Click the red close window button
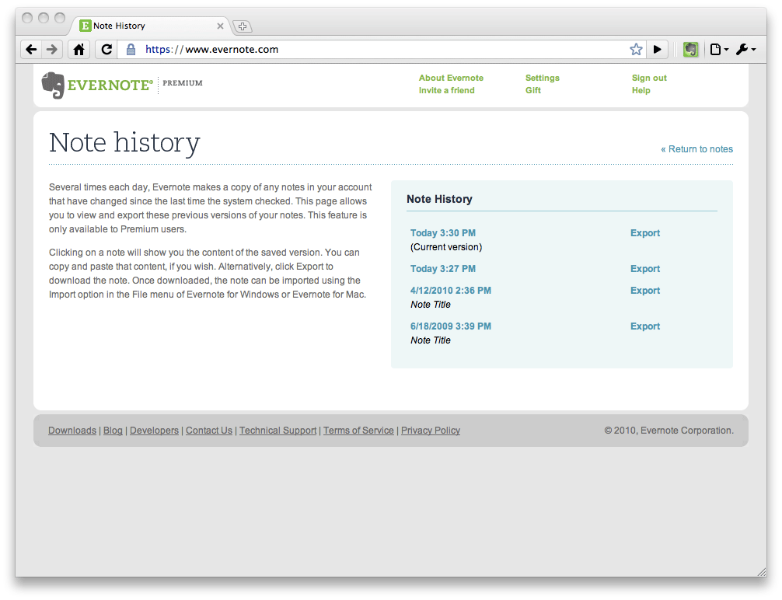 pos(27,18)
